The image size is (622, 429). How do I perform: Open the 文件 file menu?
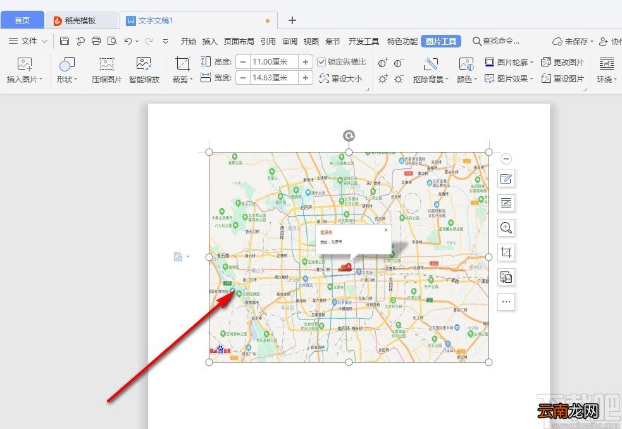pyautogui.click(x=28, y=41)
